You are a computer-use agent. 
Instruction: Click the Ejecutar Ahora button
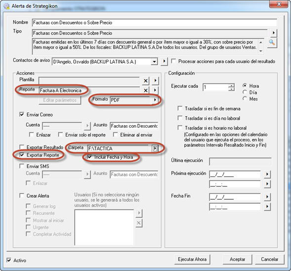pos(192,259)
